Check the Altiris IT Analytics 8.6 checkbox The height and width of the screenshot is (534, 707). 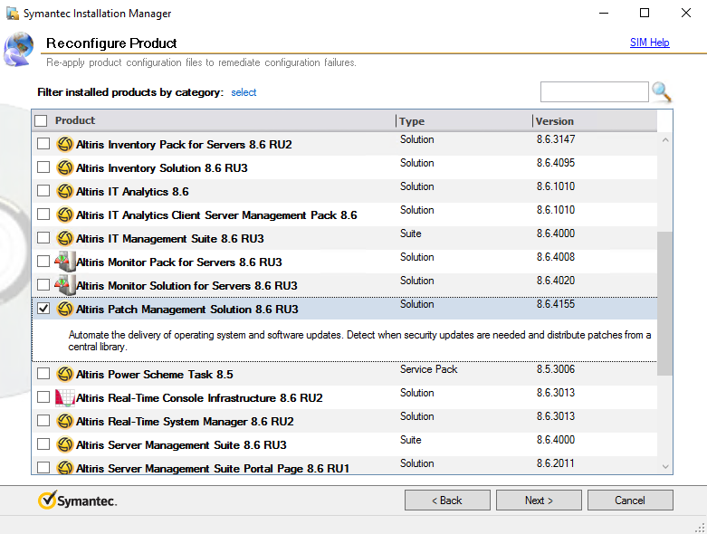(x=43, y=191)
